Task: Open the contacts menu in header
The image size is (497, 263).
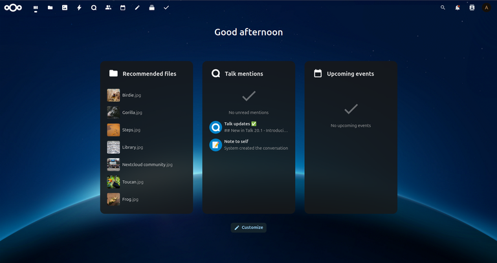Action: click(472, 8)
